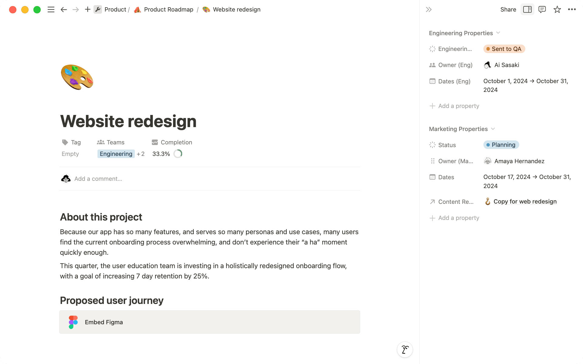Change the Sent to QA status

point(504,49)
